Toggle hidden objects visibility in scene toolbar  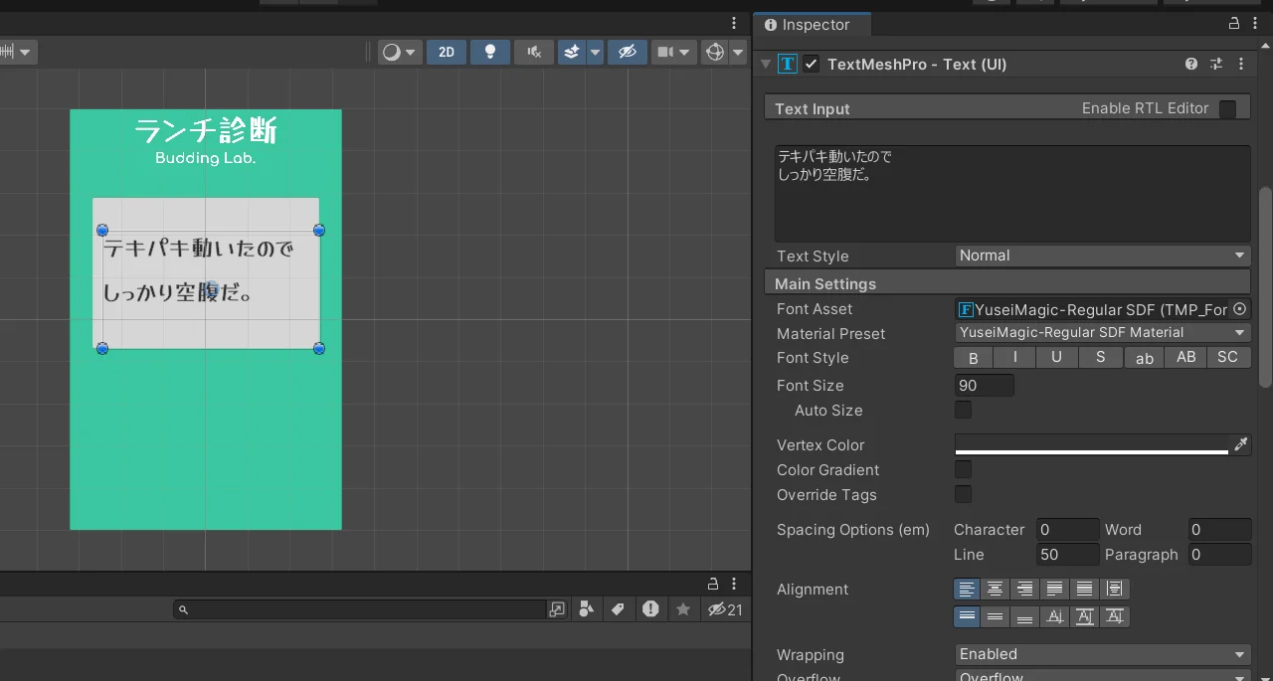pyautogui.click(x=627, y=52)
